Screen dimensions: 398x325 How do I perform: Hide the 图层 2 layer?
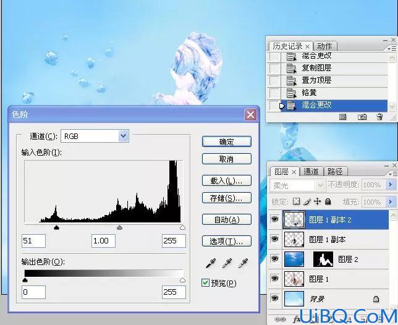pyautogui.click(x=275, y=259)
